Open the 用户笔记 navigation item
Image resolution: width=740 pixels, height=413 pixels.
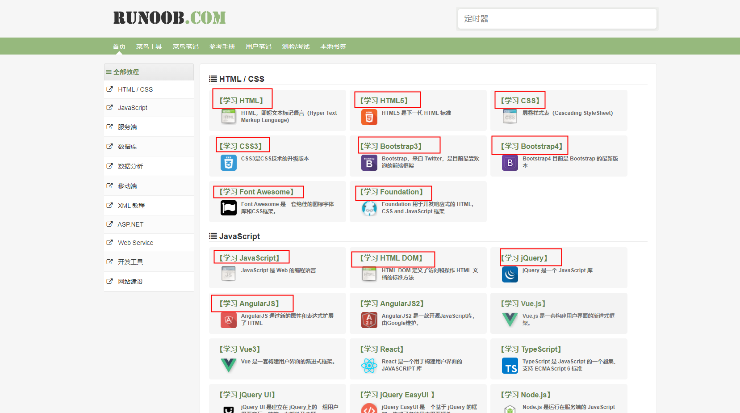(x=258, y=46)
